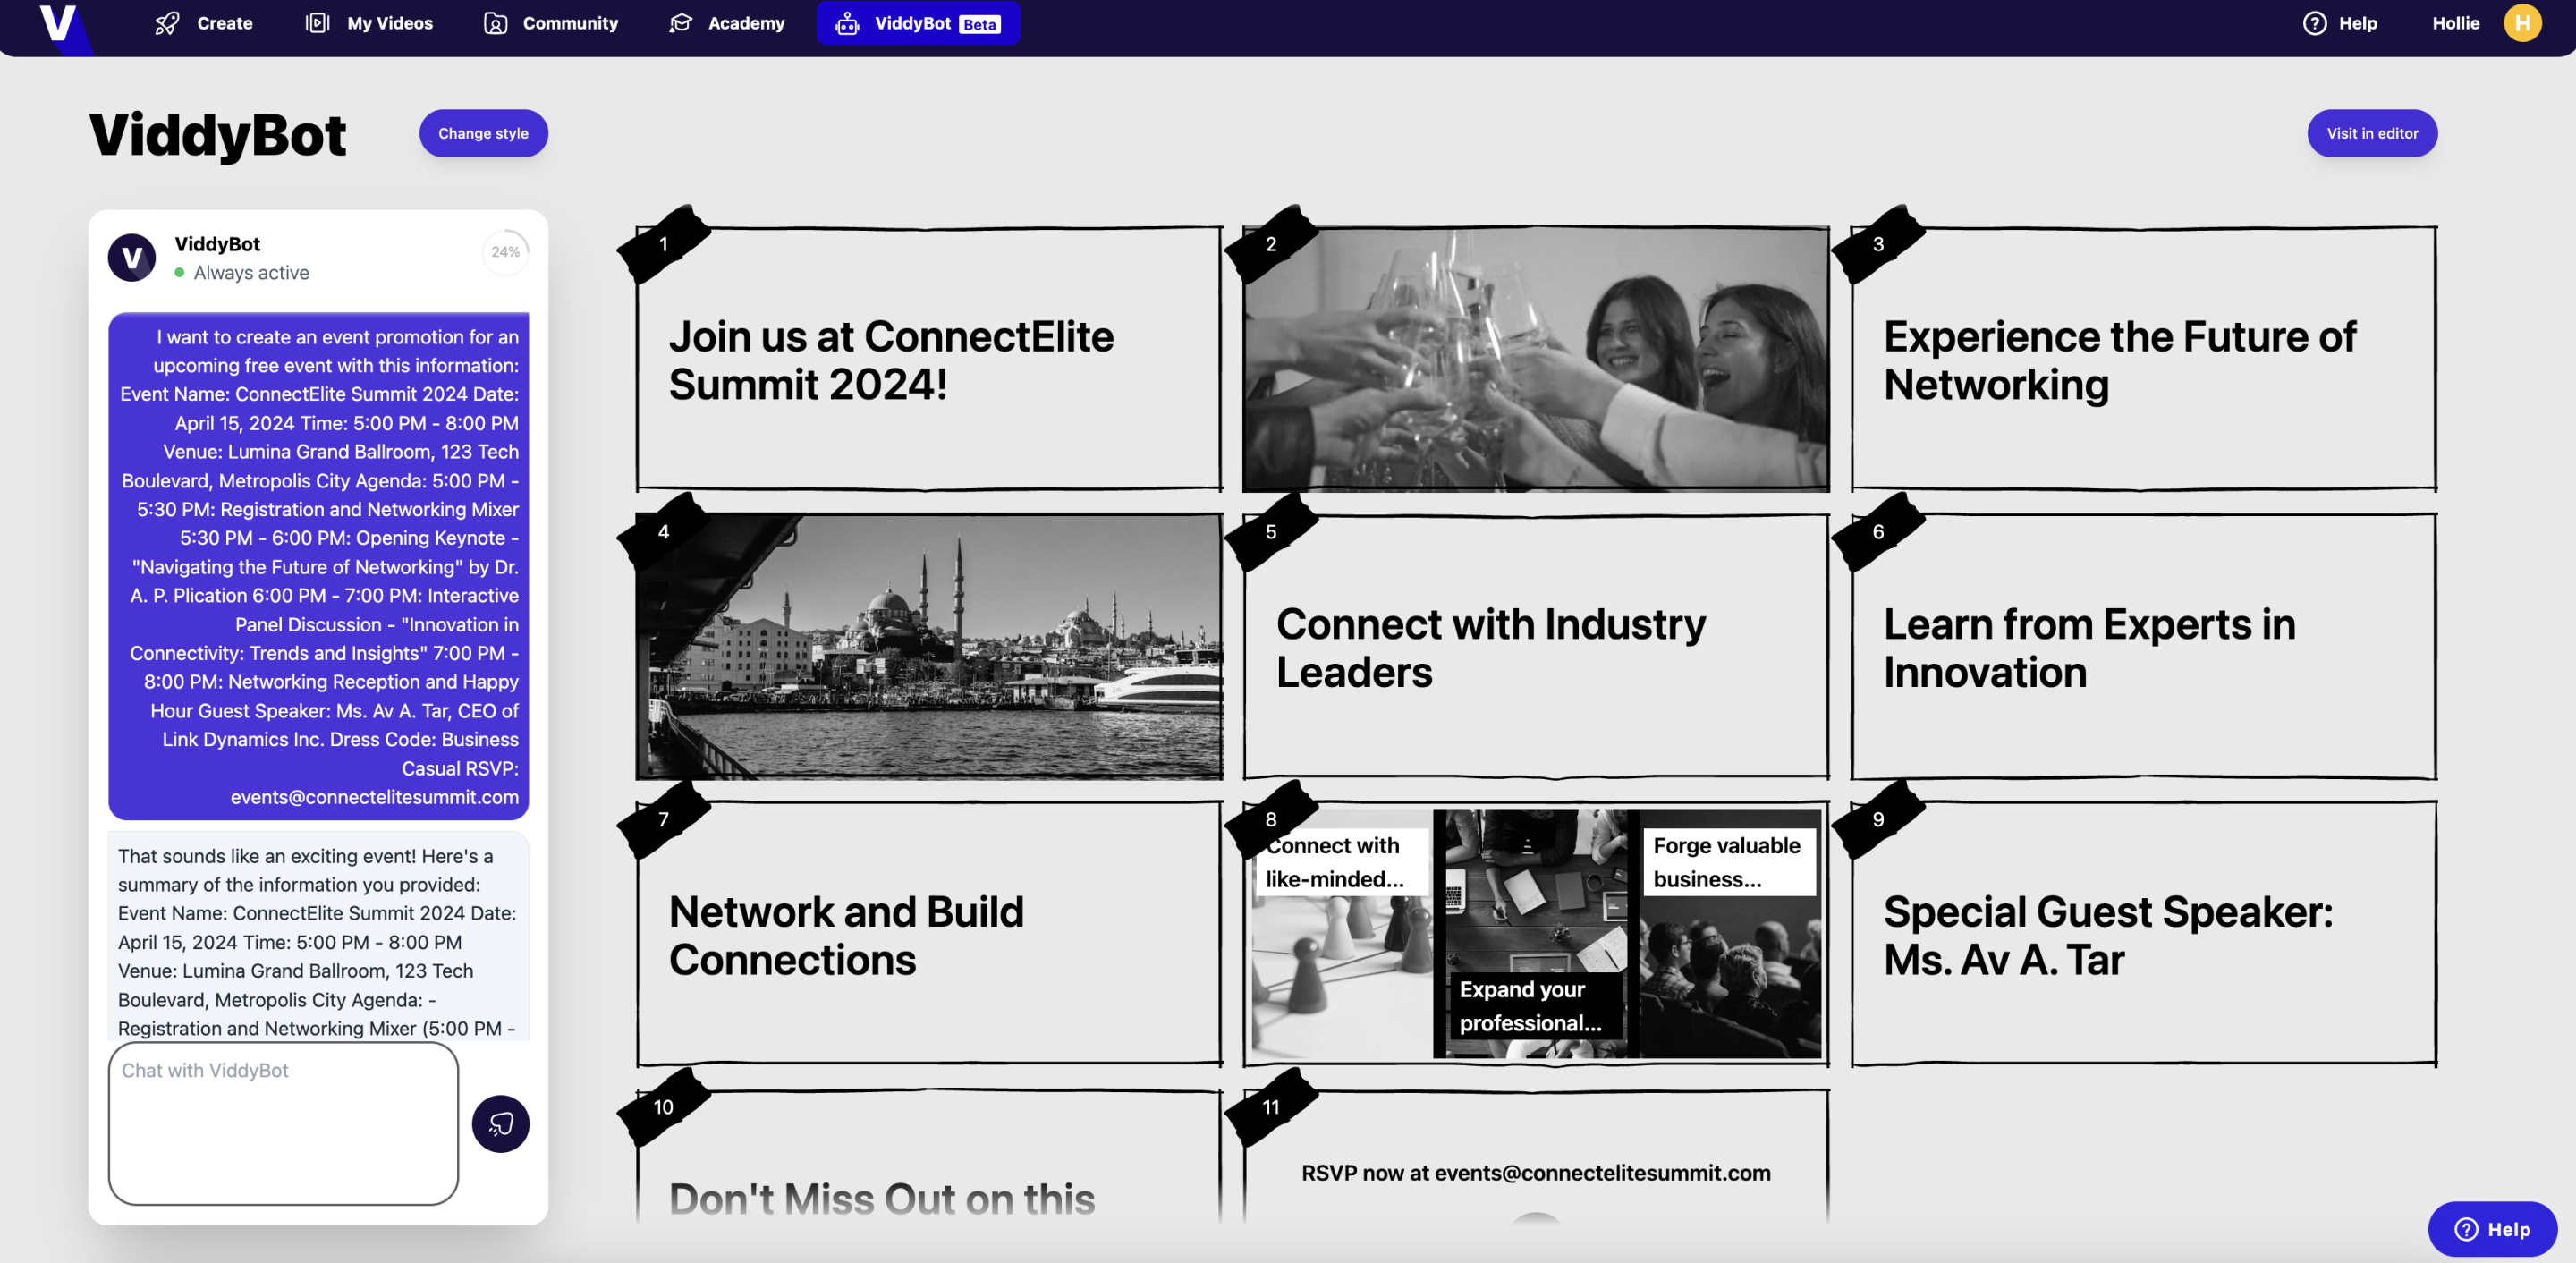
Task: Click the My Videos film icon
Action: click(x=317, y=23)
